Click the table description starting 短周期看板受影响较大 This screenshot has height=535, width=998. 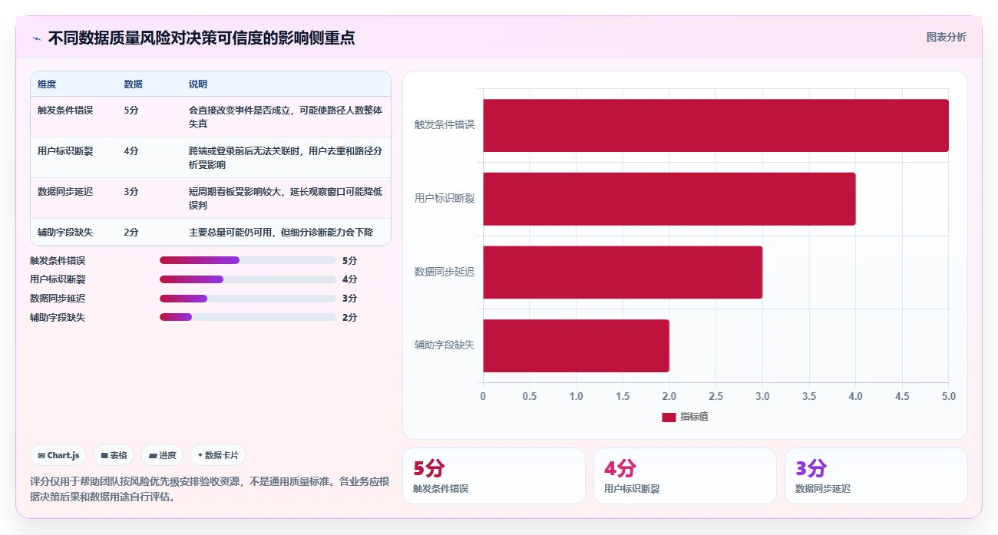pyautogui.click(x=286, y=198)
